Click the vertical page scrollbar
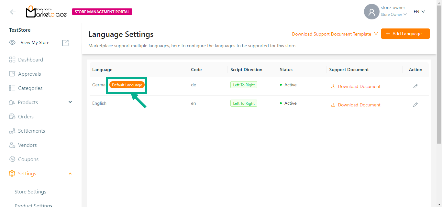 click(x=439, y=74)
